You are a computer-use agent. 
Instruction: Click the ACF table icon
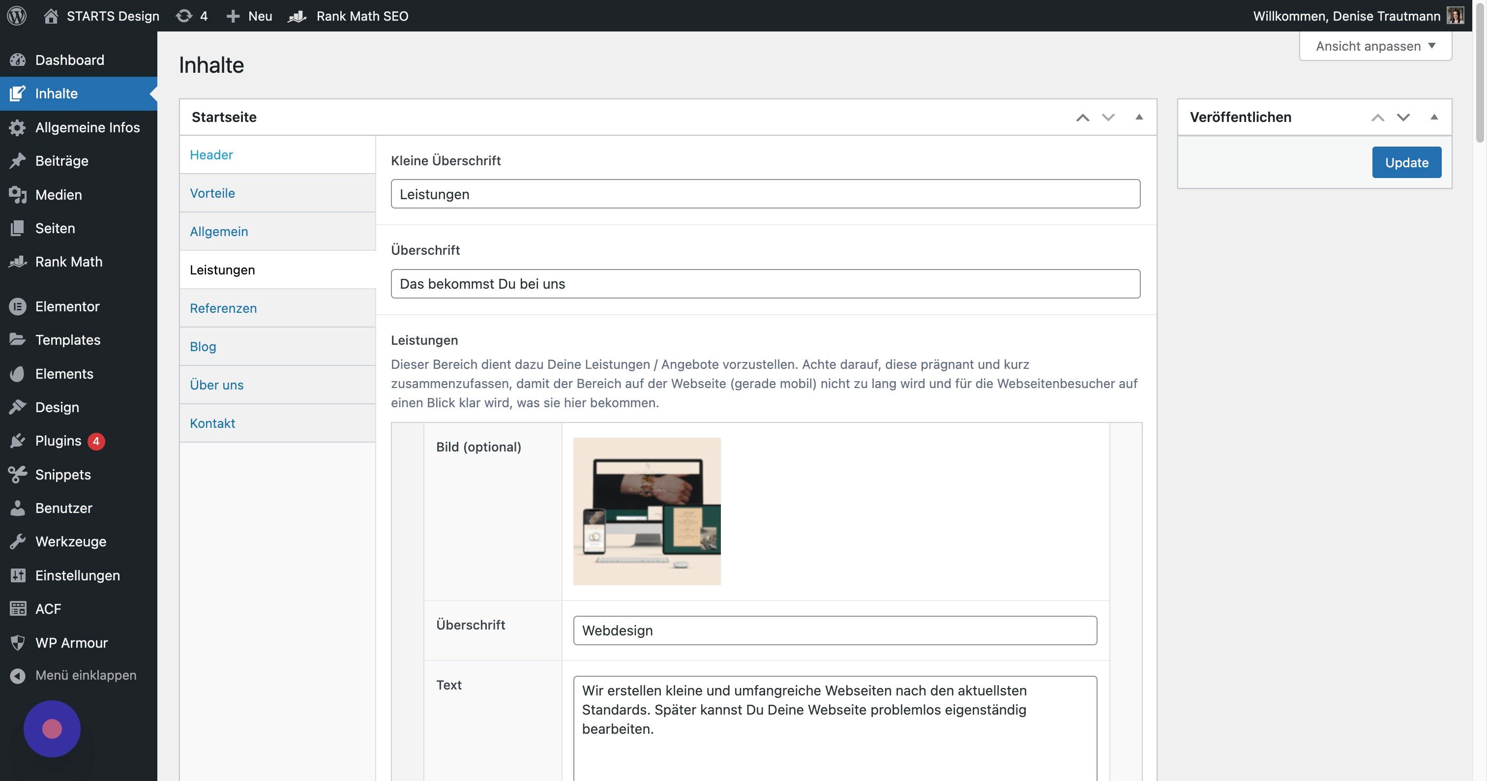[17, 608]
